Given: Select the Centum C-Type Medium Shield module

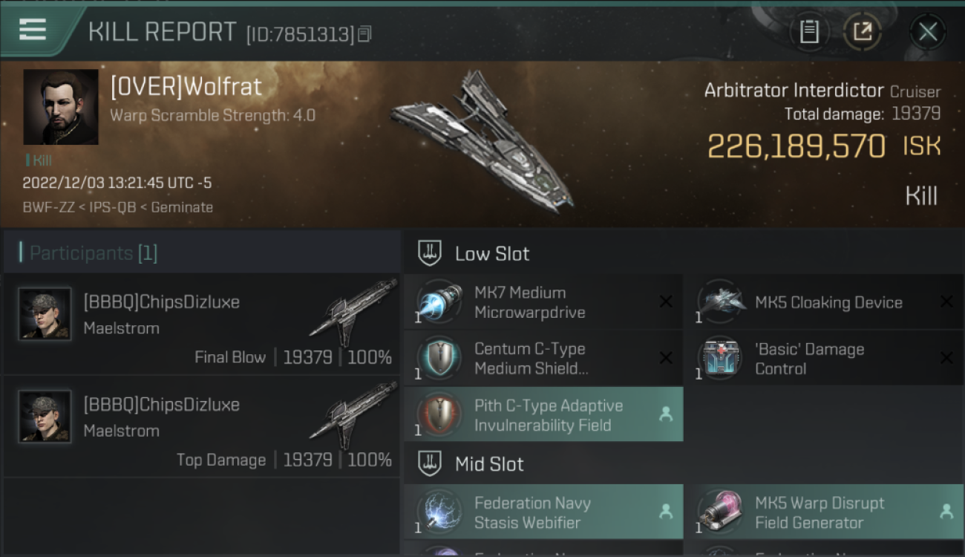Looking at the screenshot, I should [543, 359].
